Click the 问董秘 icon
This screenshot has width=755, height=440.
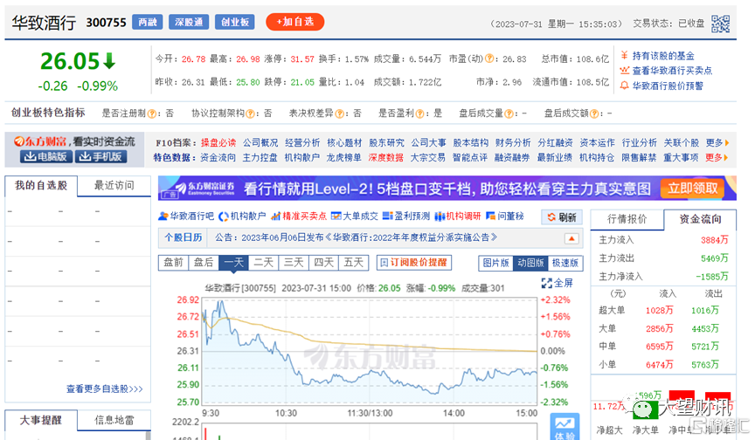pyautogui.click(x=490, y=216)
